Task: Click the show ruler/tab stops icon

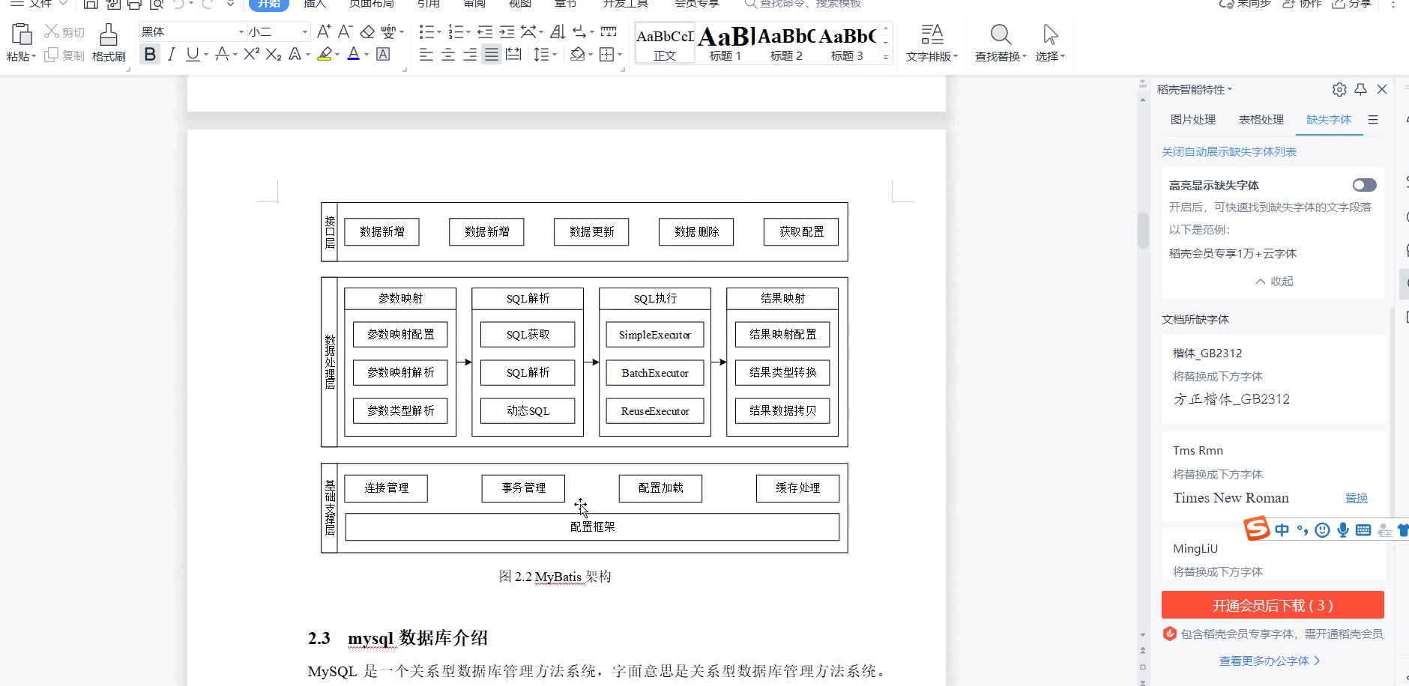Action: click(609, 31)
